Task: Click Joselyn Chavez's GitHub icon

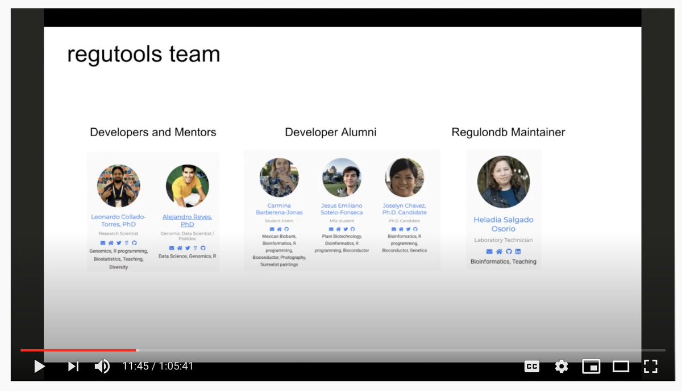Action: (x=415, y=229)
